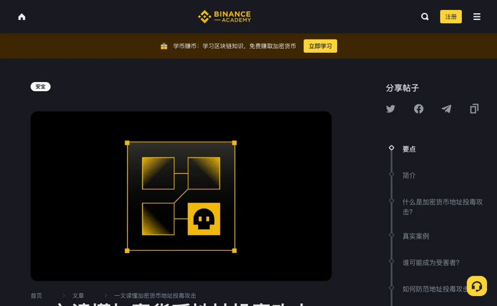This screenshot has width=497, height=306.
Task: Open the support headset chat button
Action: tap(477, 286)
